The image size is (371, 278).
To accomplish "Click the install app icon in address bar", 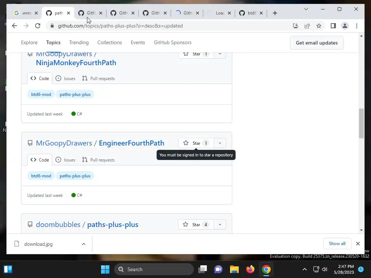I will 296,26.
